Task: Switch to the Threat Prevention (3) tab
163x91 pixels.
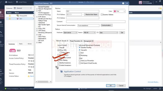Action: point(76,41)
